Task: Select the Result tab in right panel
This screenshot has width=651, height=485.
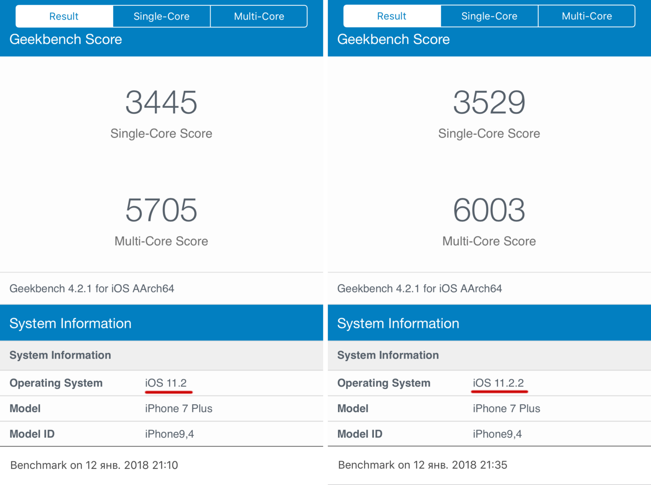Action: tap(392, 16)
